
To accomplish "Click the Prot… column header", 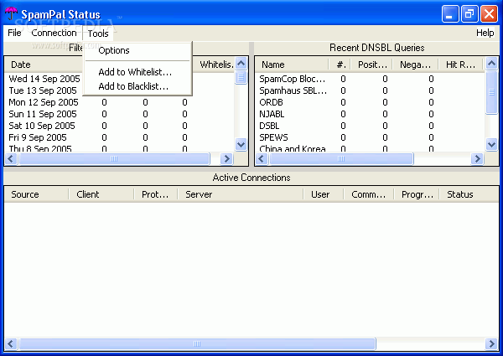I will (156, 194).
